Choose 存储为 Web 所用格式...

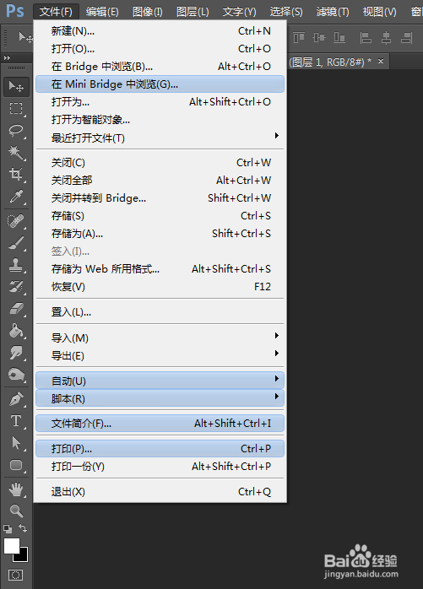point(160,269)
